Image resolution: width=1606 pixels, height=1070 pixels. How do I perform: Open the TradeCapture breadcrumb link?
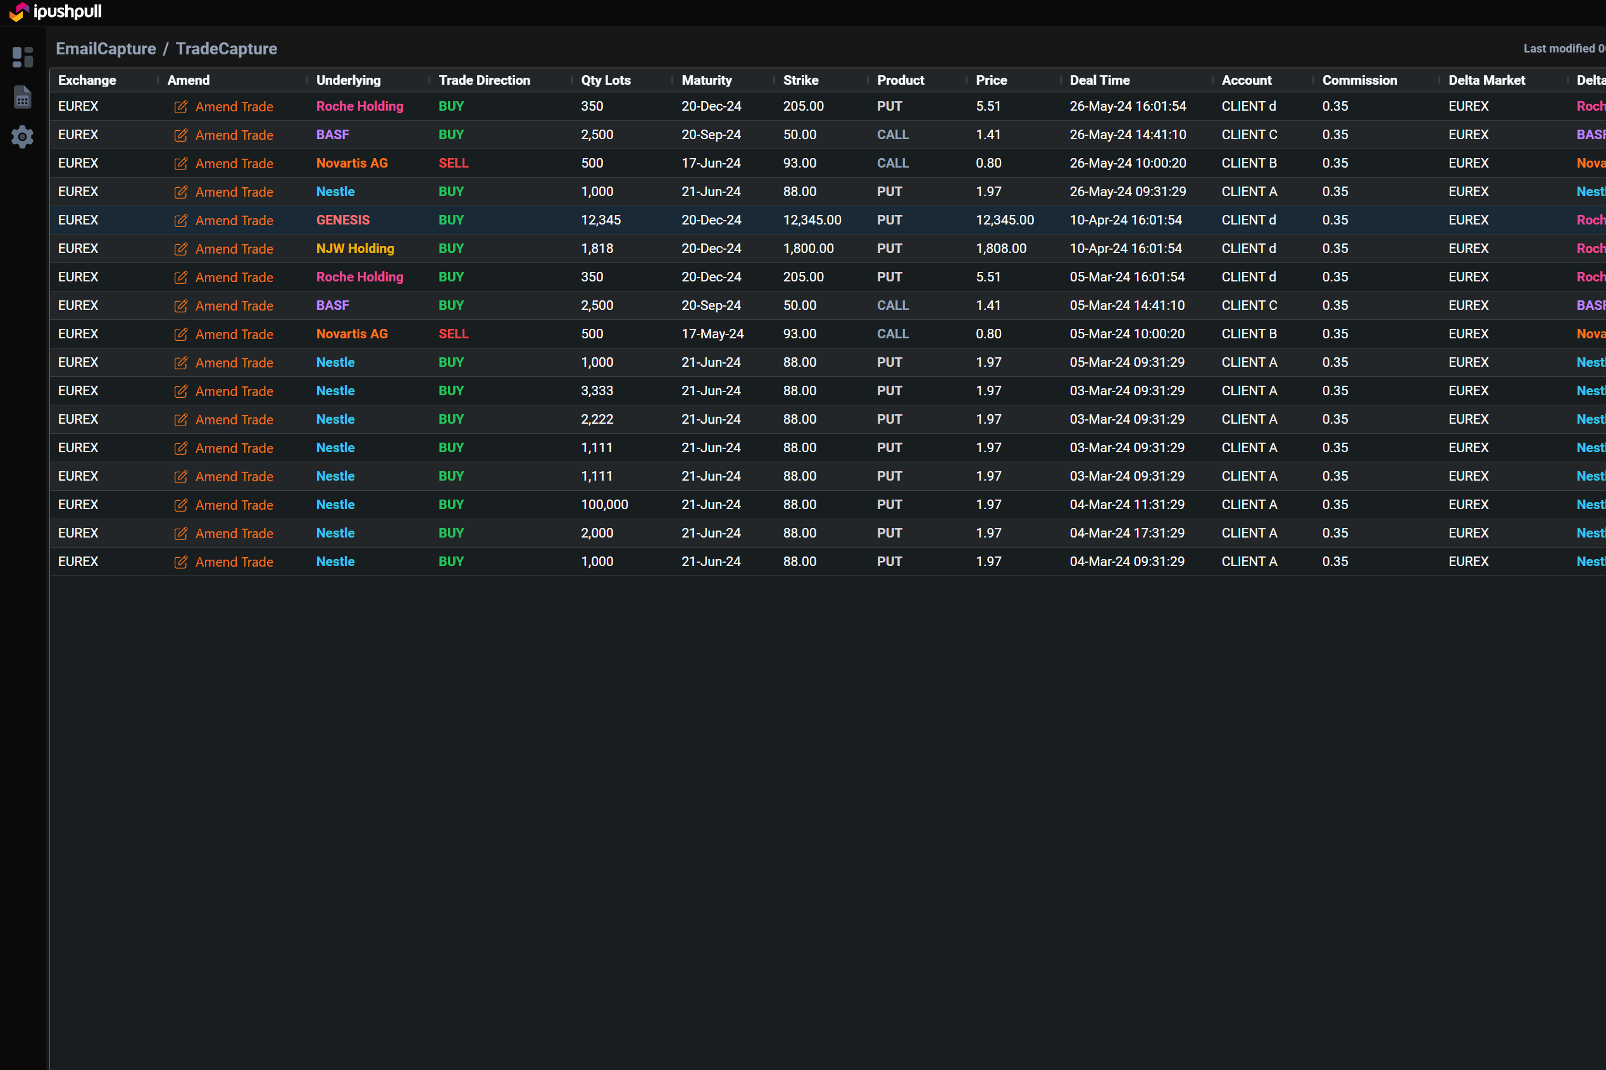[x=226, y=49]
